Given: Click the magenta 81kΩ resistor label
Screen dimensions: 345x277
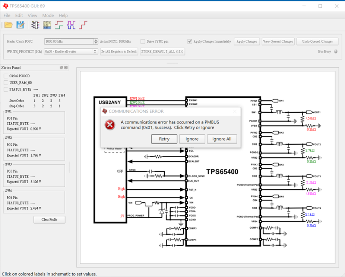Looking at the screenshot, I should tap(311, 194).
